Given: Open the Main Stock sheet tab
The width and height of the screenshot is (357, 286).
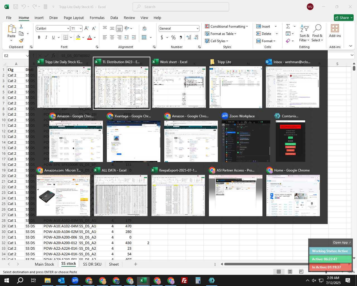Looking at the screenshot, I should pos(44,264).
